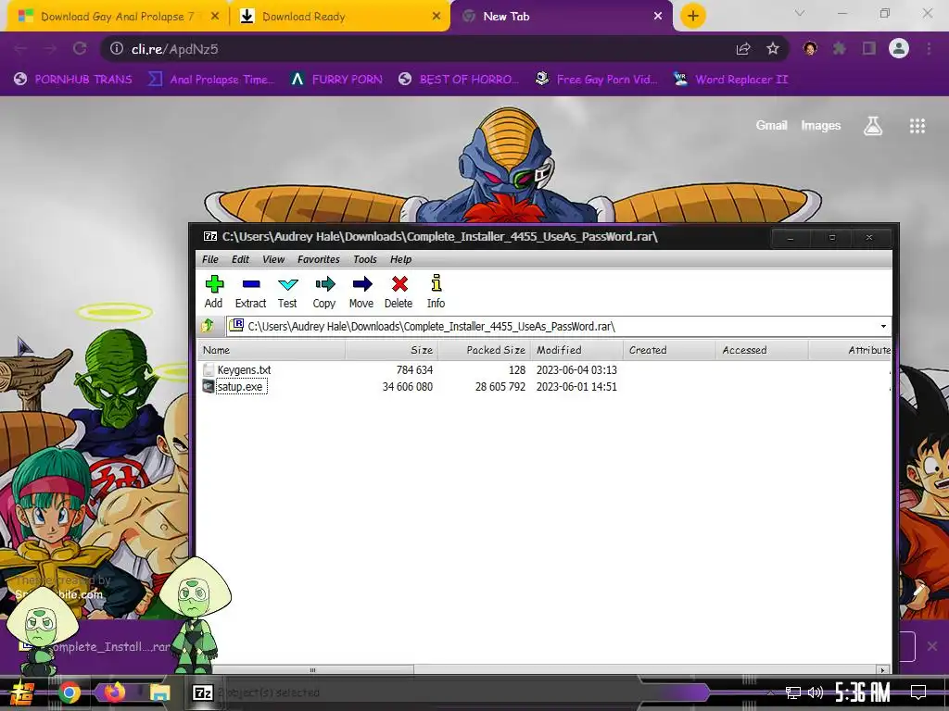Open the Help menu in 7-Zip

point(400,259)
